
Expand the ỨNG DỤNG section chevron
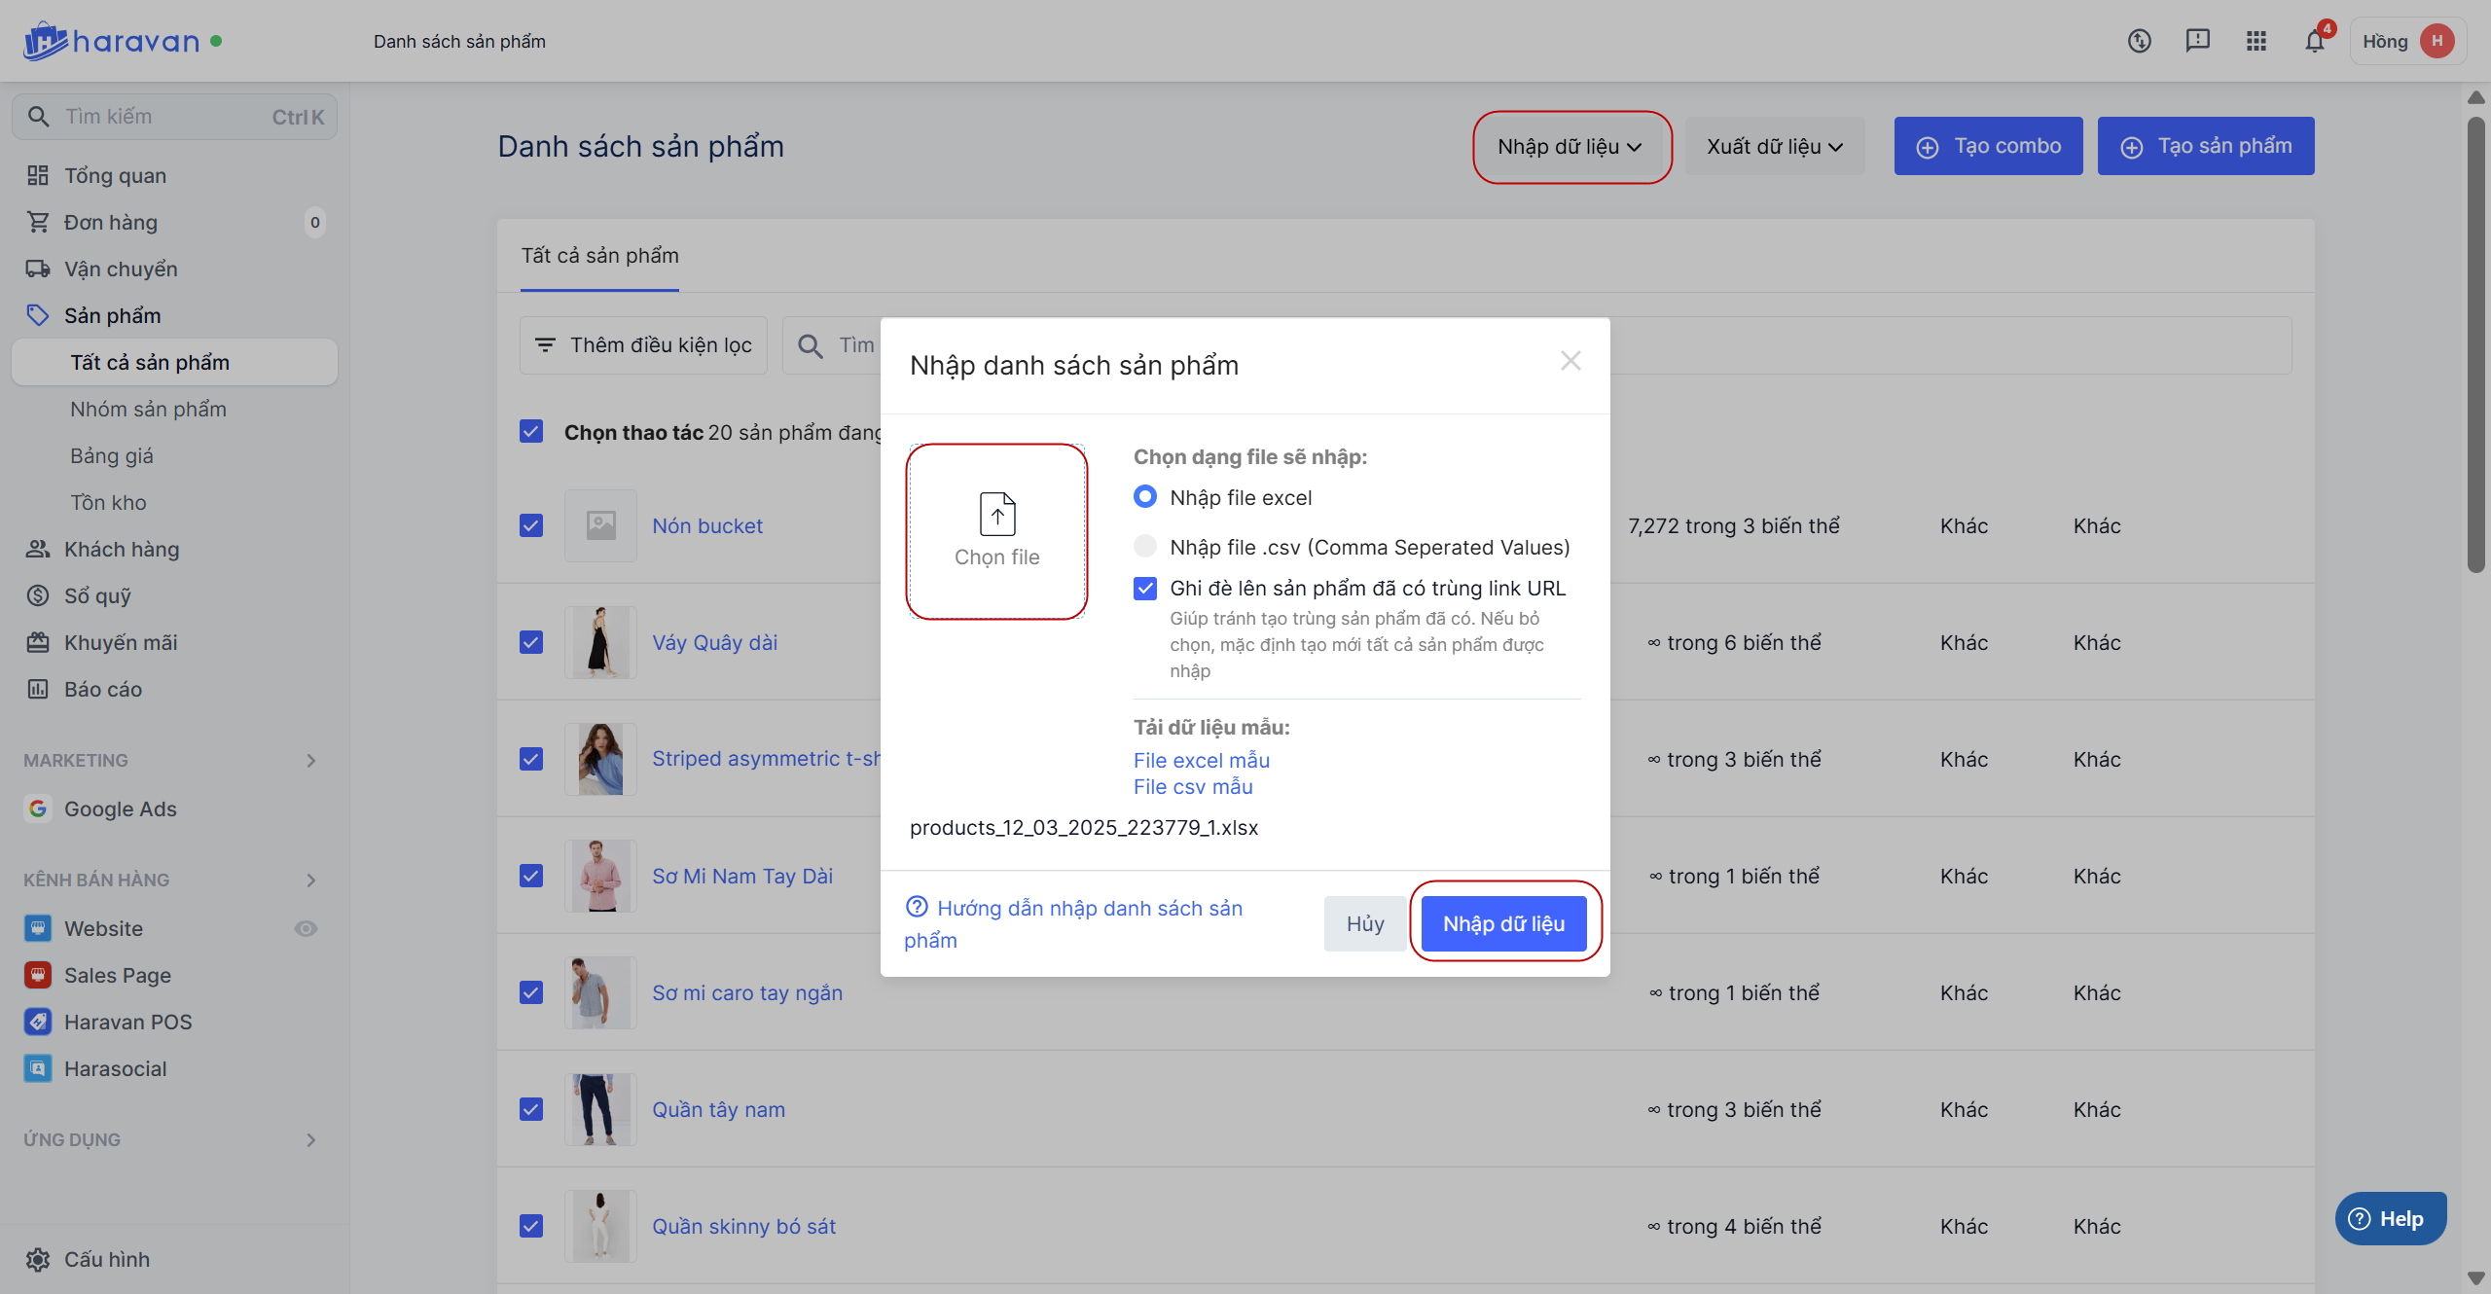click(x=311, y=1139)
